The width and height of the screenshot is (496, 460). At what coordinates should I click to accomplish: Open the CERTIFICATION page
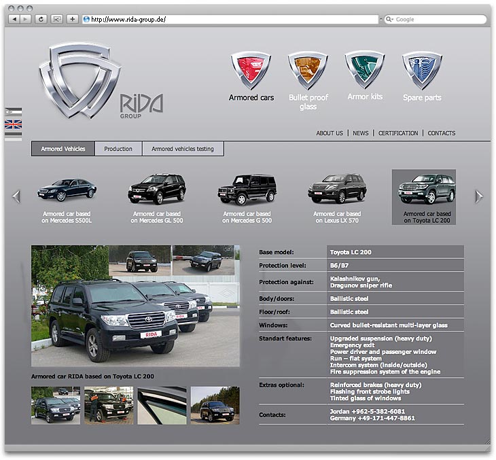coord(398,133)
